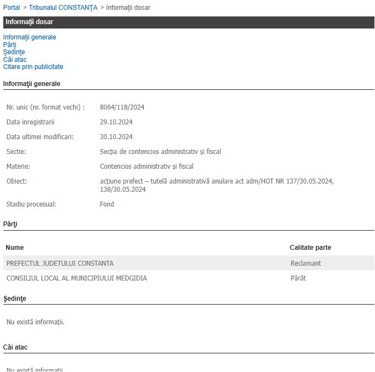The width and height of the screenshot is (375, 372).
Task: Select PREFECTUL JUDETULUI CONSTANTA row
Action: point(60,264)
